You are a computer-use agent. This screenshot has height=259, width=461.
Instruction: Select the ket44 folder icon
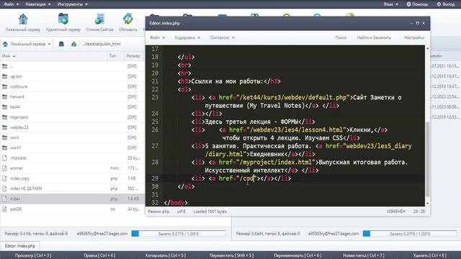tap(5, 107)
